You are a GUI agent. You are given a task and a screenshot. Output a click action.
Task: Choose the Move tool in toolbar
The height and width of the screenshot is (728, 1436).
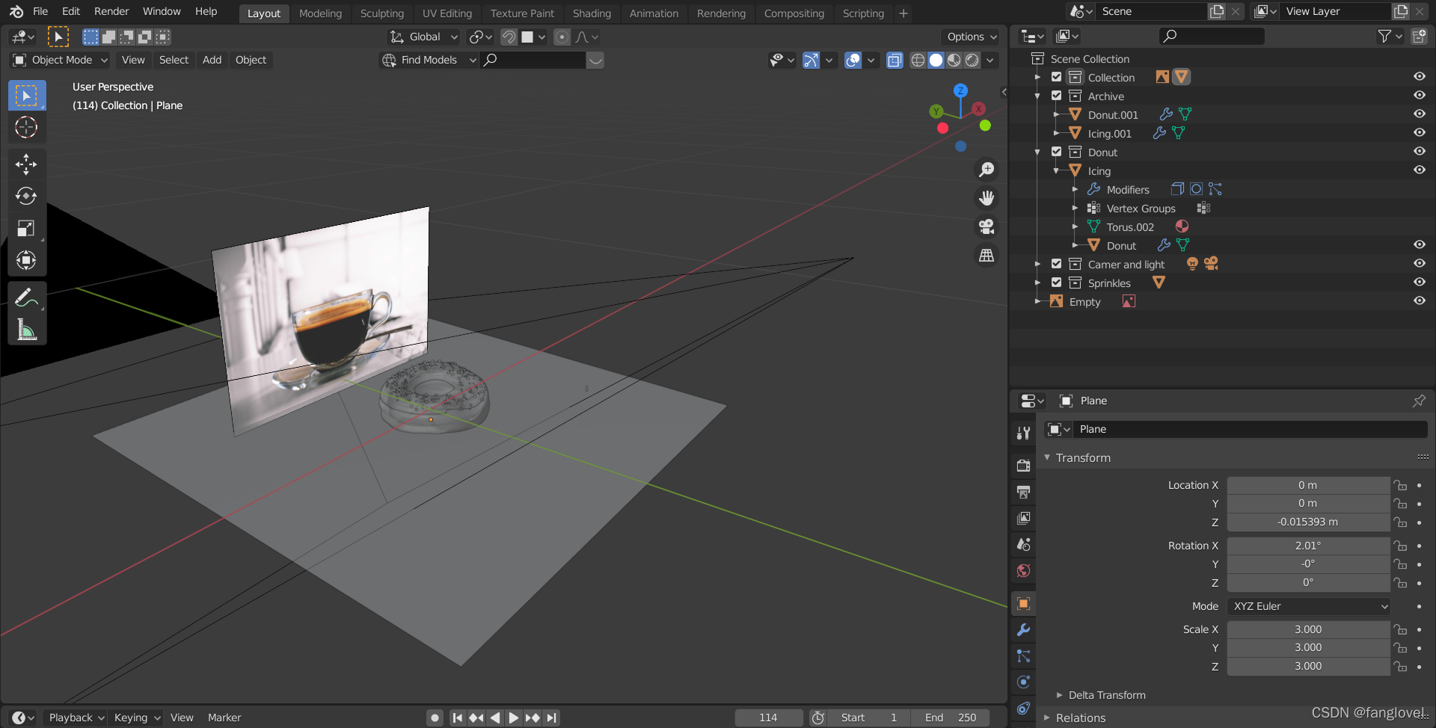pyautogui.click(x=27, y=164)
